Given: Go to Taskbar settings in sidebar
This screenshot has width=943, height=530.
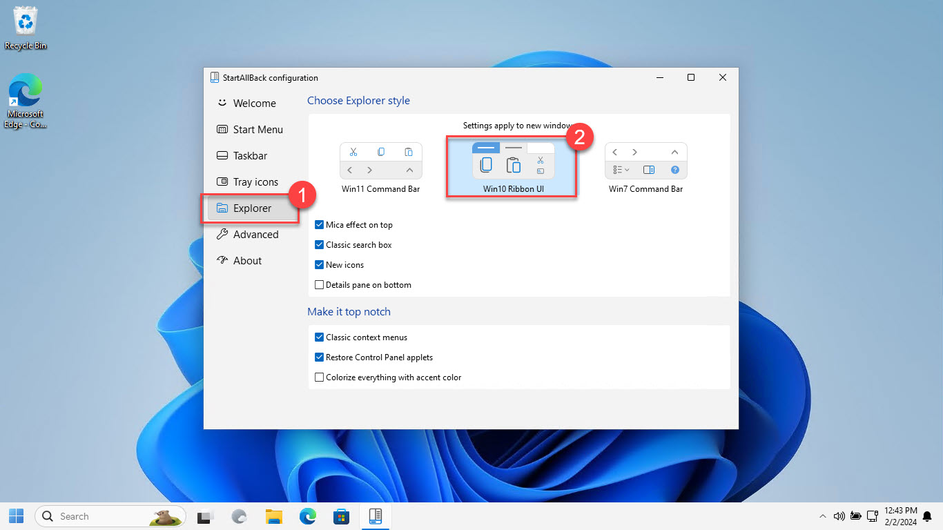Looking at the screenshot, I should click(x=253, y=156).
